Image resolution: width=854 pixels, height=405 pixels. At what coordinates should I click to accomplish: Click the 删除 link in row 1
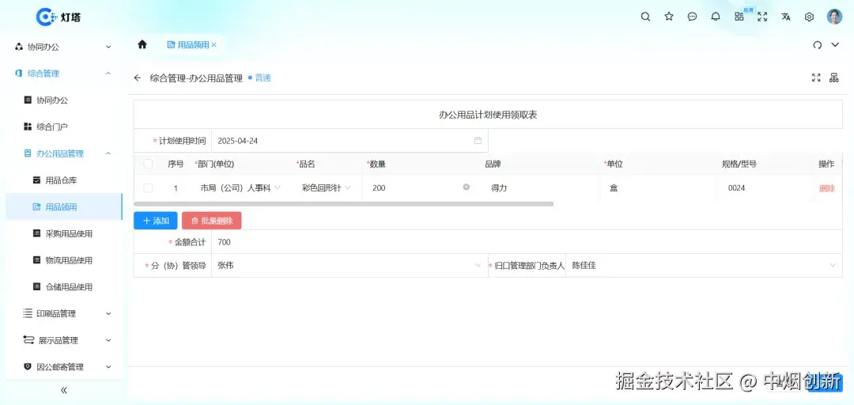(x=827, y=188)
